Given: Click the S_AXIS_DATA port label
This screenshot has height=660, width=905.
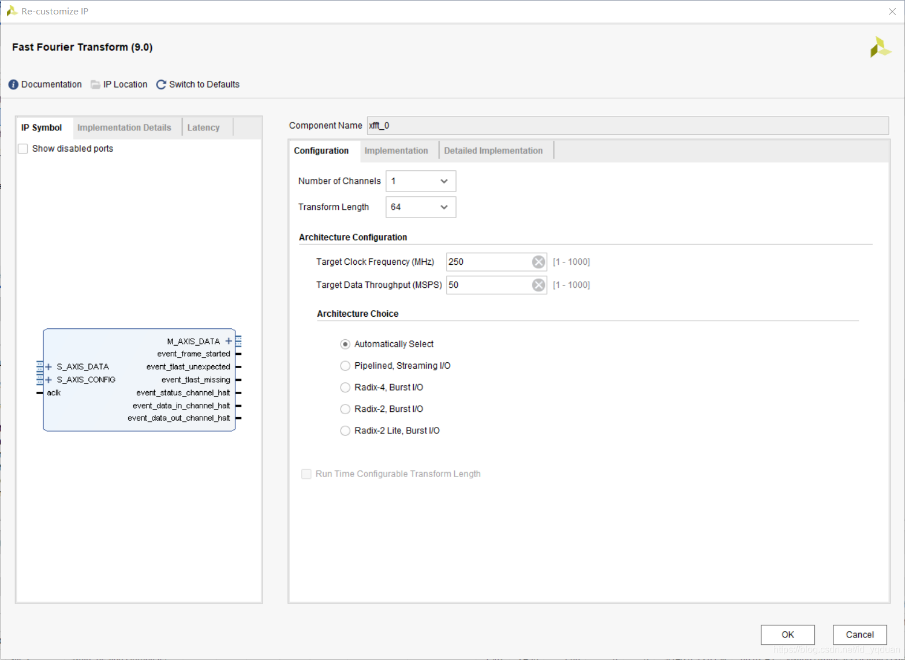Looking at the screenshot, I should (x=83, y=367).
